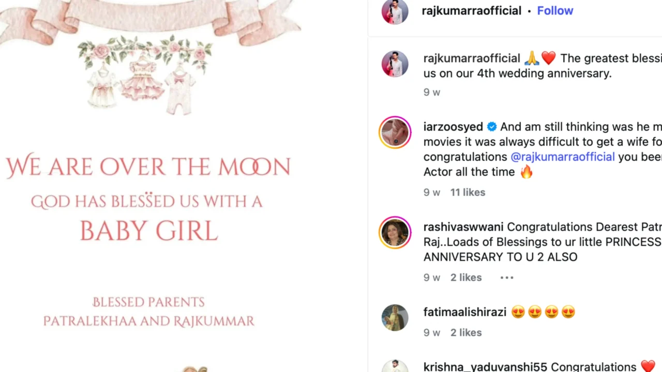The image size is (662, 372).
Task: Click the 9 w timestamp under the caption
Action: [432, 92]
